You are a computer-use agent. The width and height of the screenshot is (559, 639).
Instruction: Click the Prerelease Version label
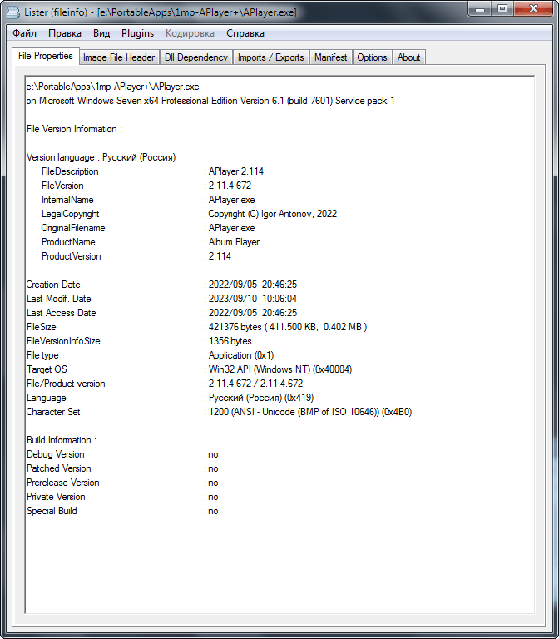(63, 483)
